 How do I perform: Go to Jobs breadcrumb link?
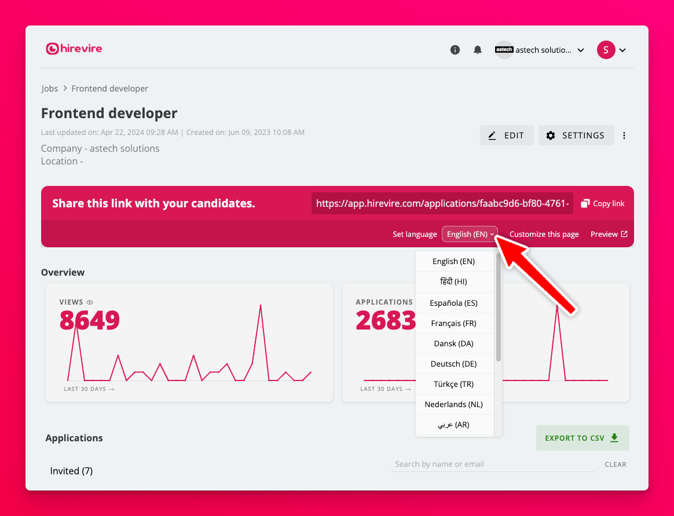click(x=50, y=89)
